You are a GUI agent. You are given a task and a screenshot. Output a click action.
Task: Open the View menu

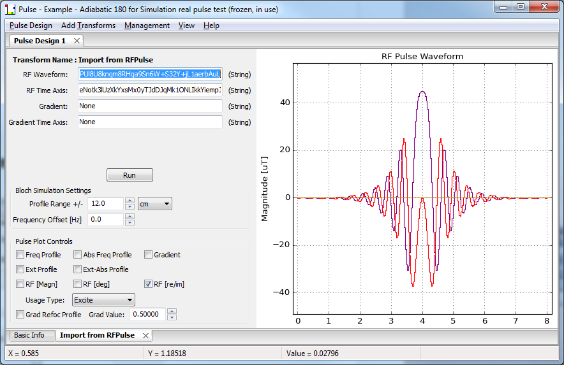click(x=186, y=25)
